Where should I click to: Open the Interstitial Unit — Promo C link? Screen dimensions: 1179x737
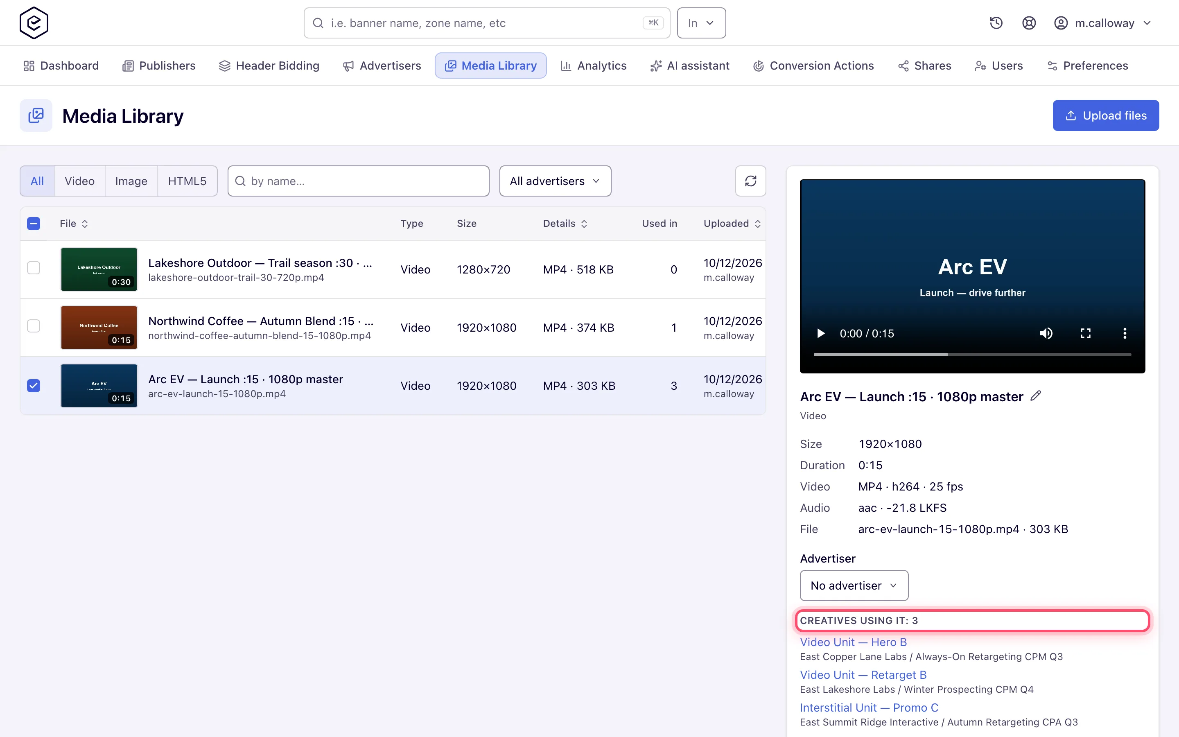(x=869, y=707)
